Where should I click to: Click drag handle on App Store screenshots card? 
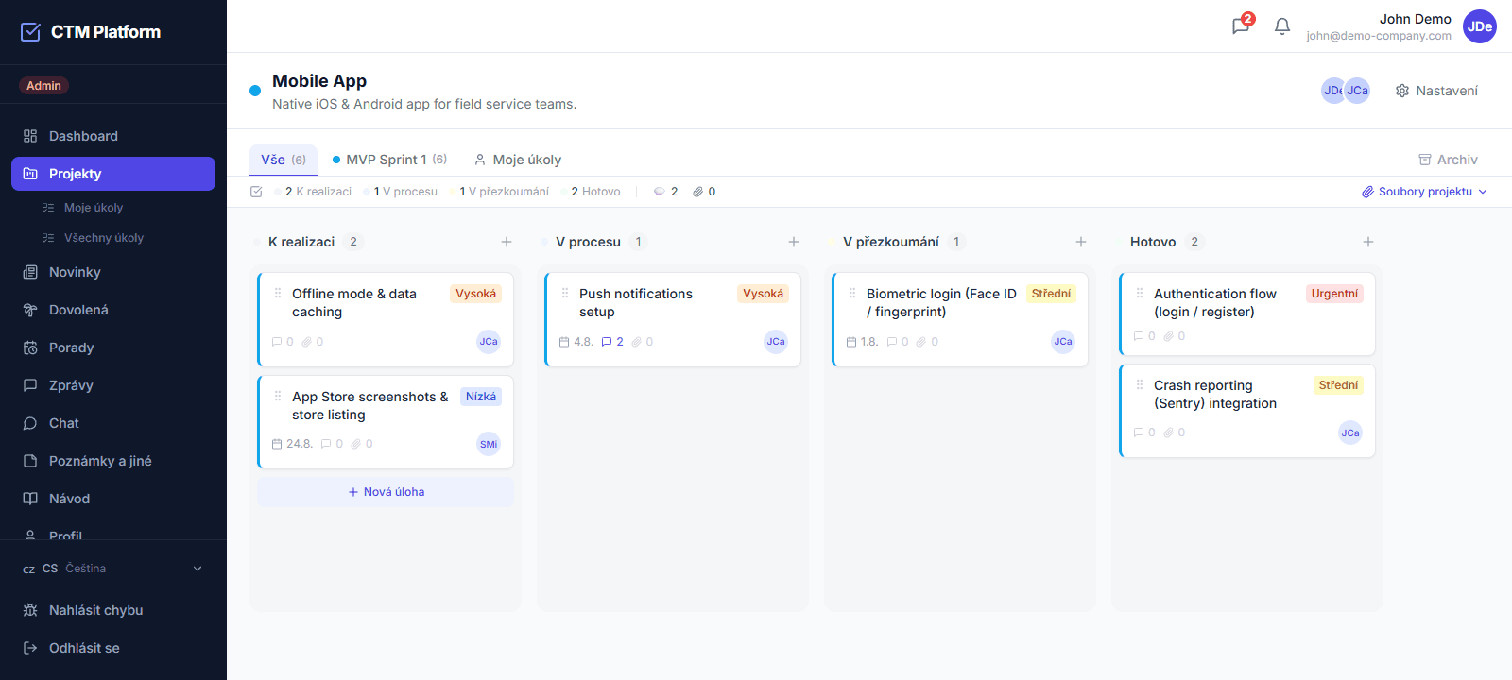click(278, 397)
